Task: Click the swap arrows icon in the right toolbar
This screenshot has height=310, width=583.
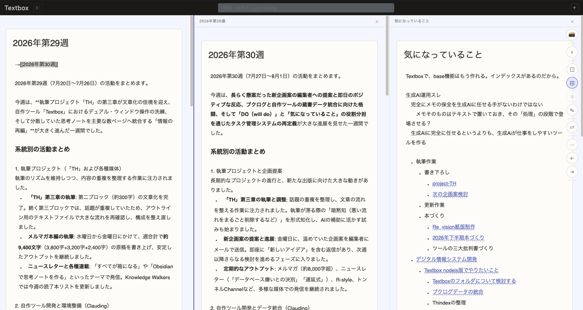Action: (x=572, y=127)
